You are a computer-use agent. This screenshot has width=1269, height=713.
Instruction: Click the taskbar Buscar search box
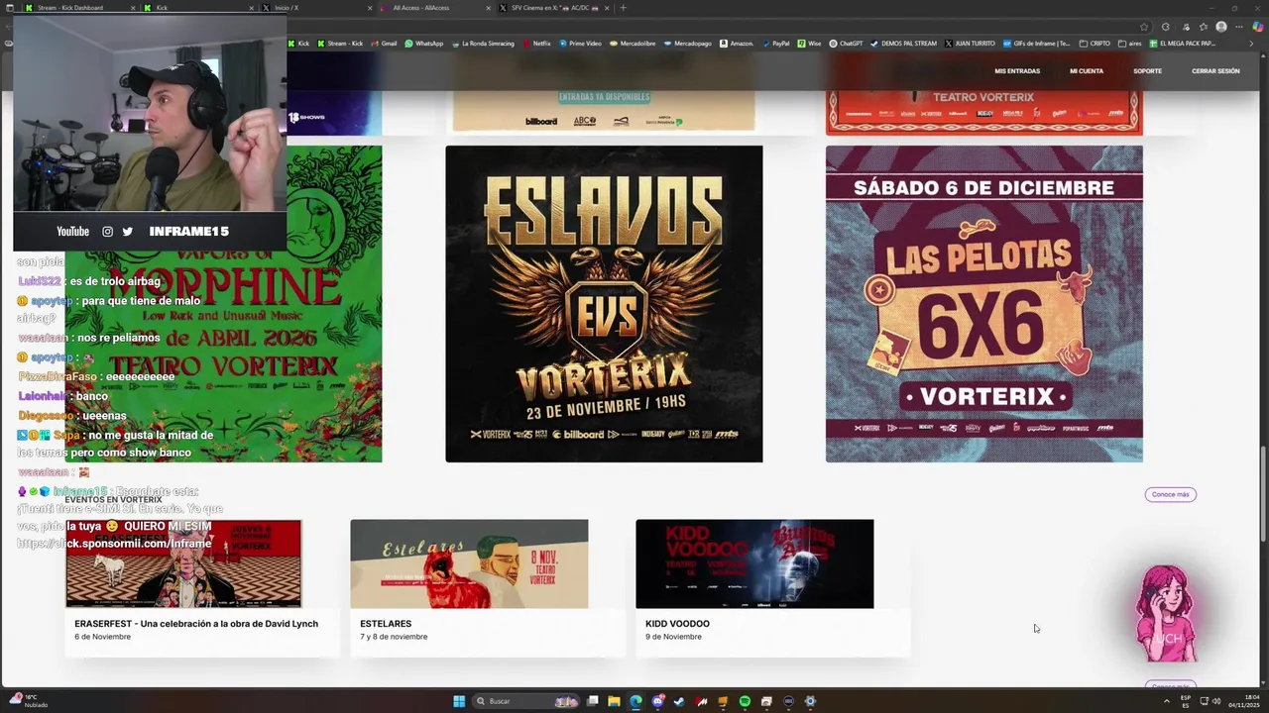(525, 701)
